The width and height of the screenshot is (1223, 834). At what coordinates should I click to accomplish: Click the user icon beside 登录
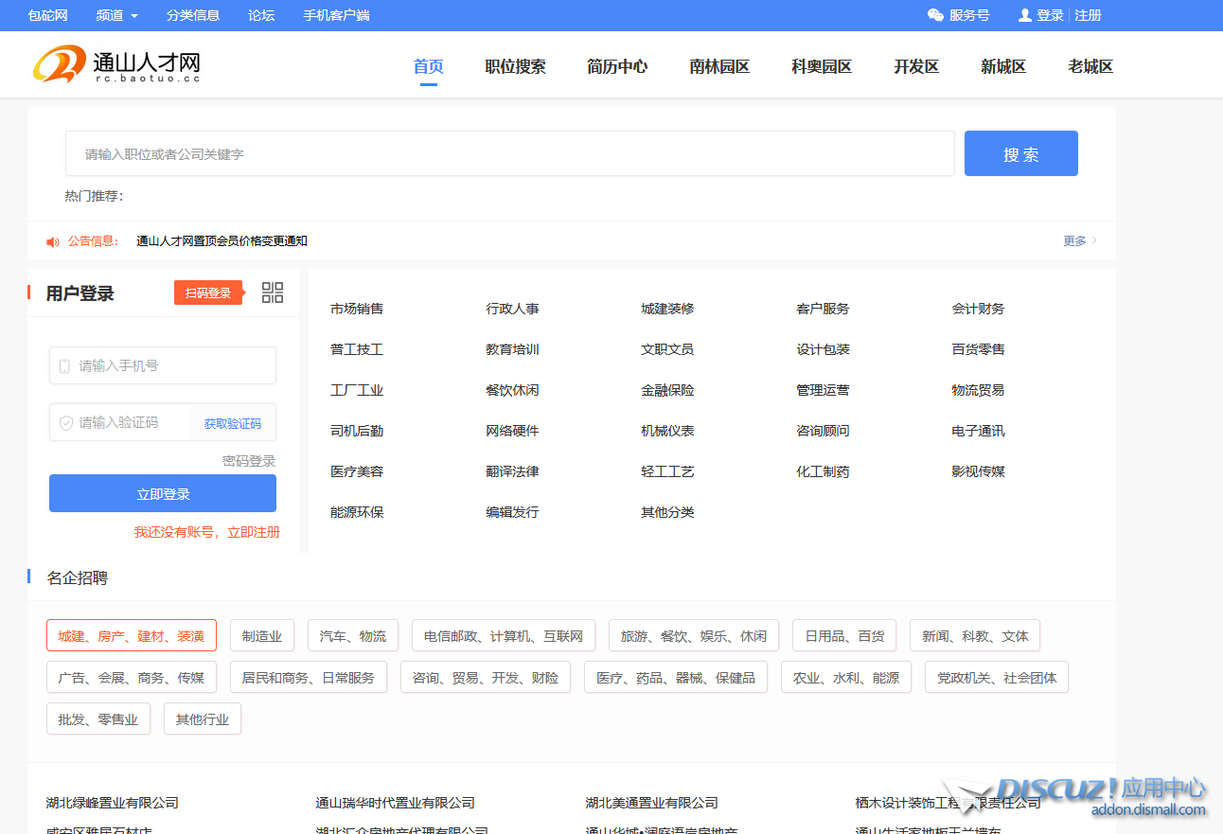pyautogui.click(x=1024, y=15)
